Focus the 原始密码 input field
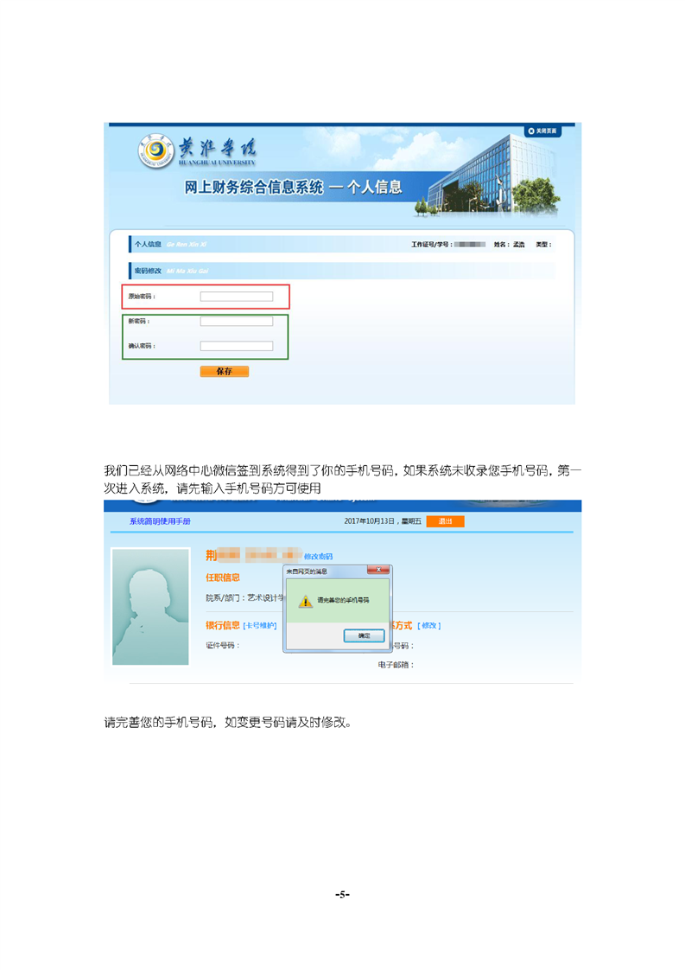 [x=236, y=297]
